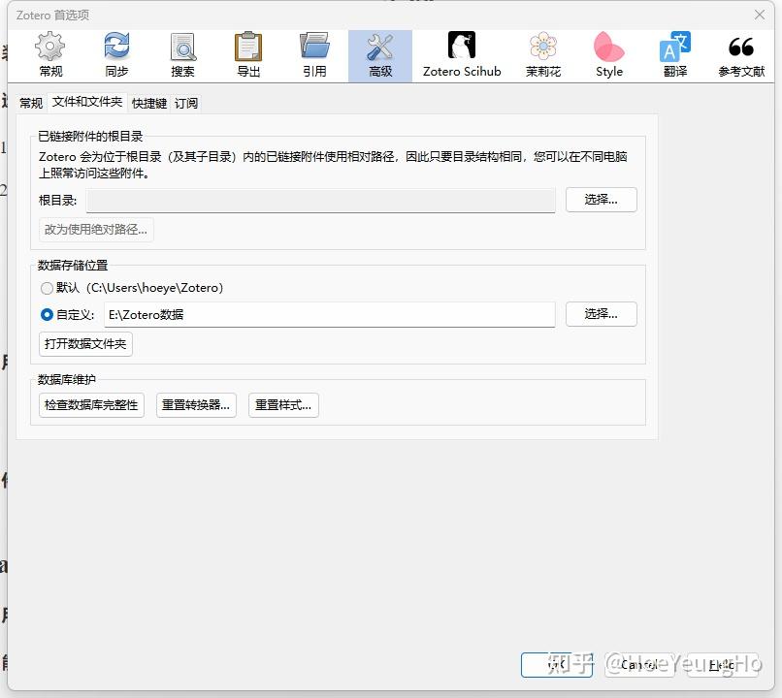The height and width of the screenshot is (698, 782).
Task: Open the 同步 sync preferences pane
Action: click(116, 55)
